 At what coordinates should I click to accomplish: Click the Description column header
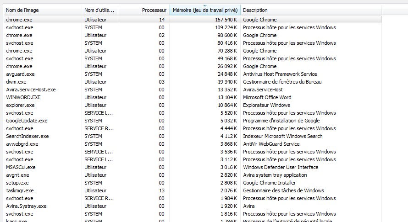pyautogui.click(x=311, y=10)
